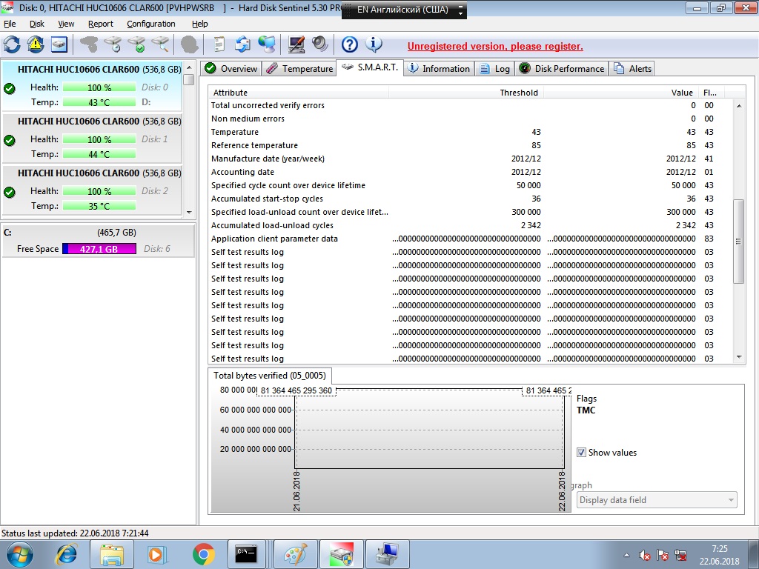Open the report notepad toolbar icon
This screenshot has width=759, height=569.
coord(219,44)
